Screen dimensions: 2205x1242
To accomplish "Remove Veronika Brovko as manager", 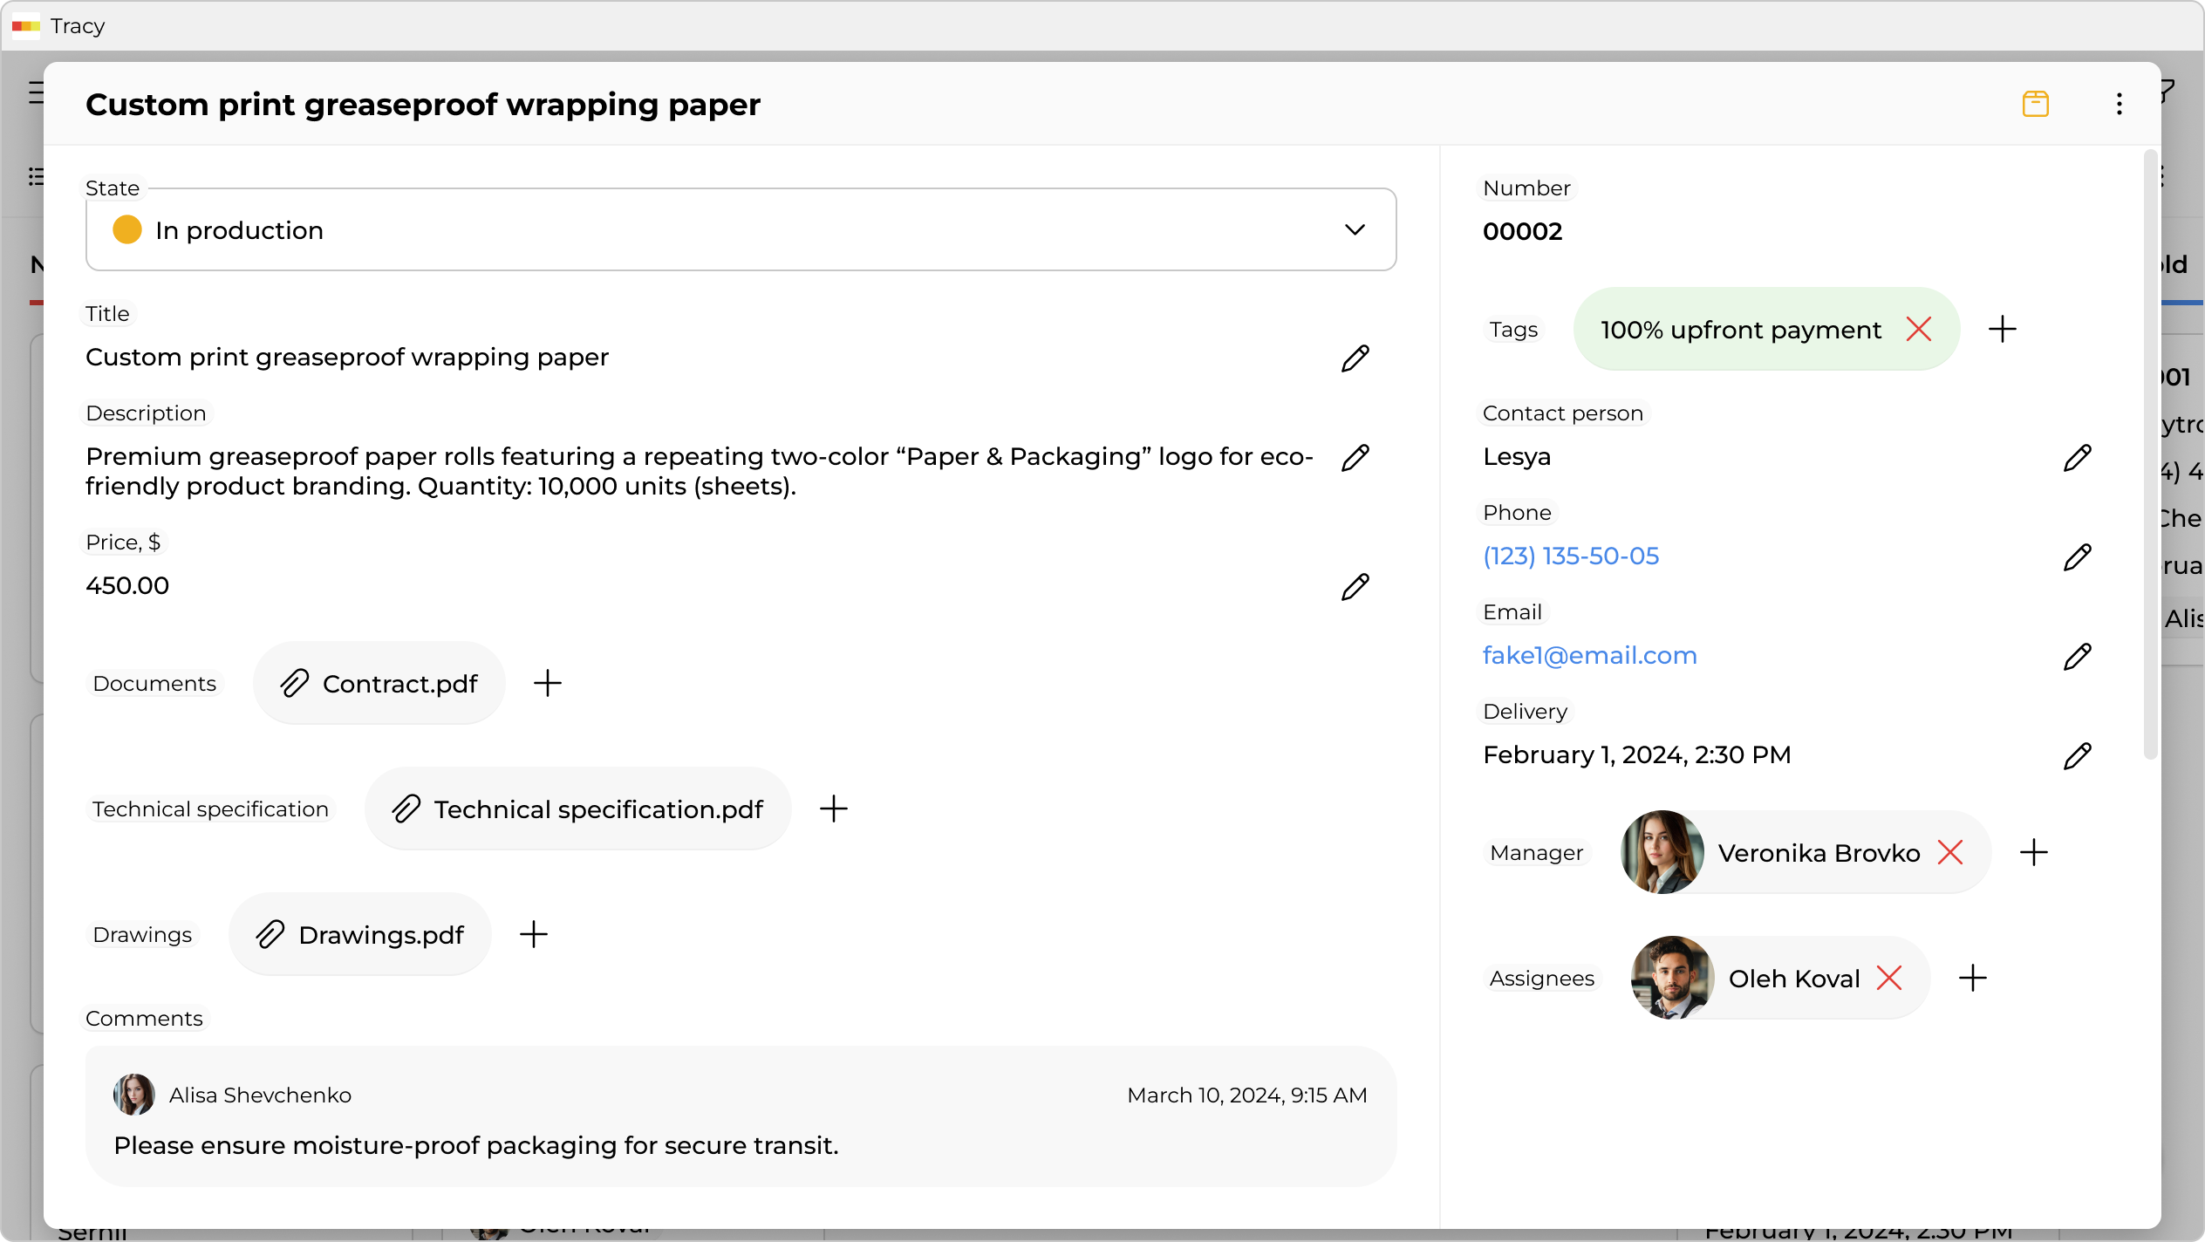I will click(x=1949, y=852).
